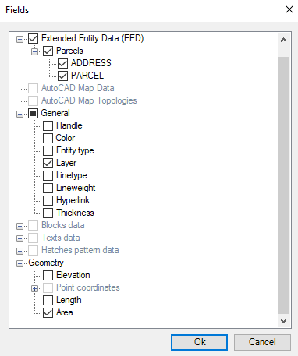Click the Hatches pattern data label
Image resolution: width=298 pixels, height=356 pixels.
[80, 250]
